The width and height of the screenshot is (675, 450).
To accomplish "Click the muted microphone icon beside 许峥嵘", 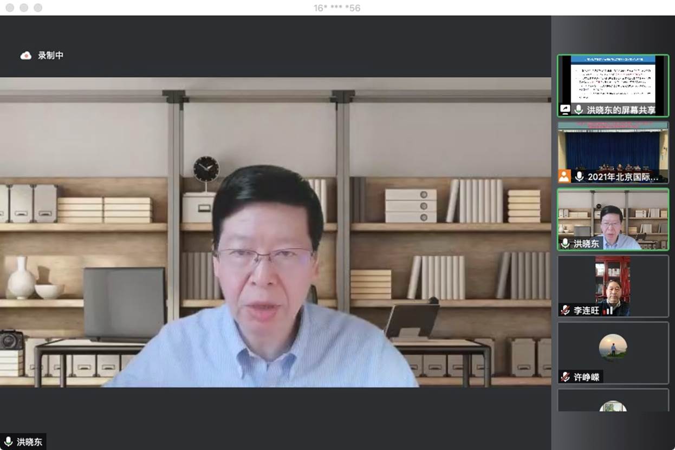I will [x=565, y=377].
